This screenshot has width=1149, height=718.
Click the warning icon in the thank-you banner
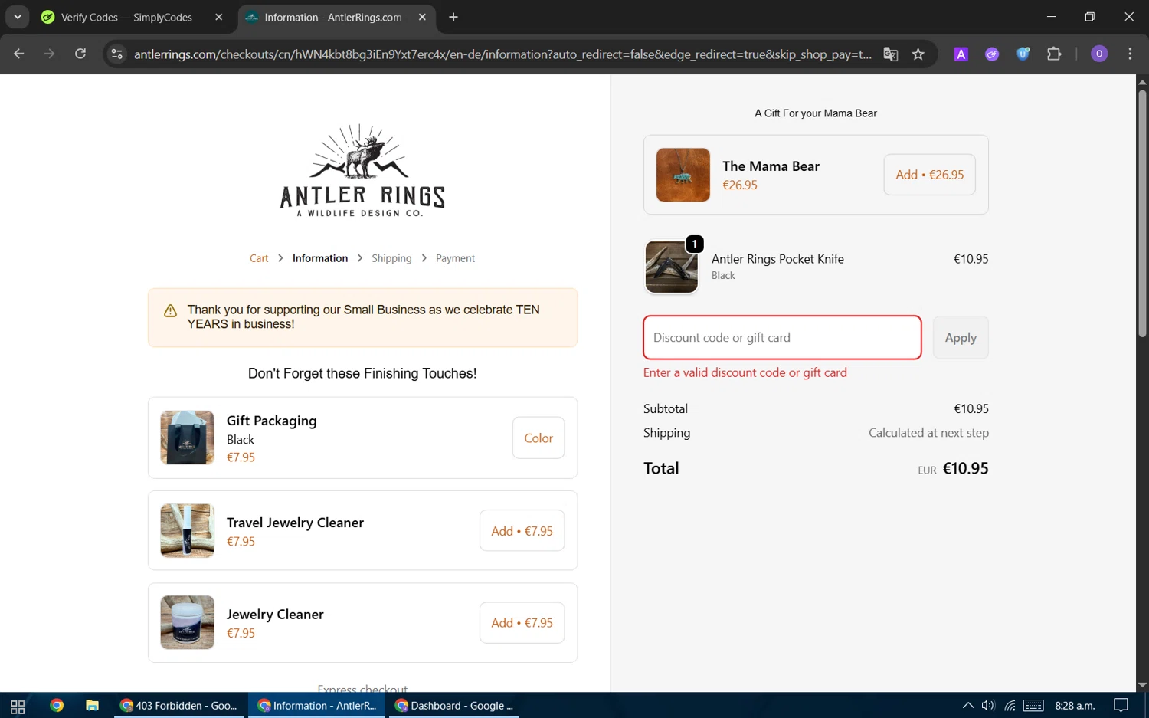(x=170, y=310)
